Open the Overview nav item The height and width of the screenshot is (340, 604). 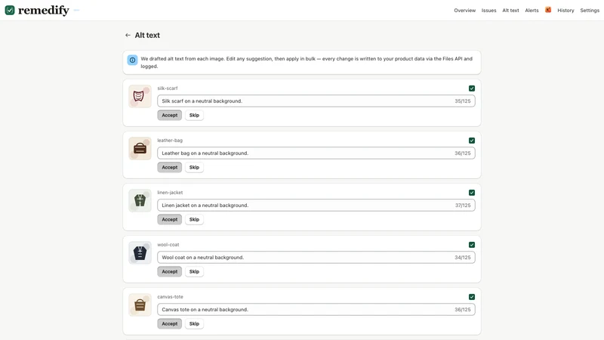464,11
